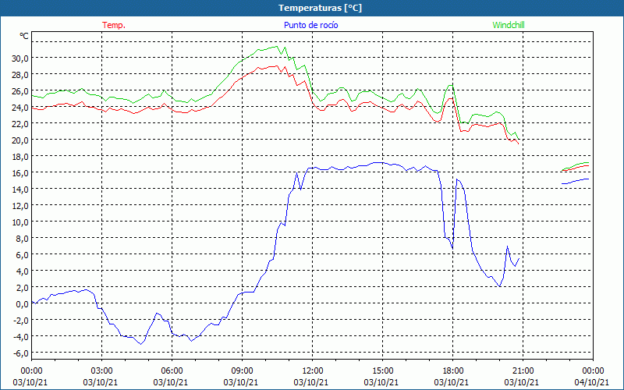Click the 10,0 y-axis value
This screenshot has width=624, height=390.
tap(20, 222)
